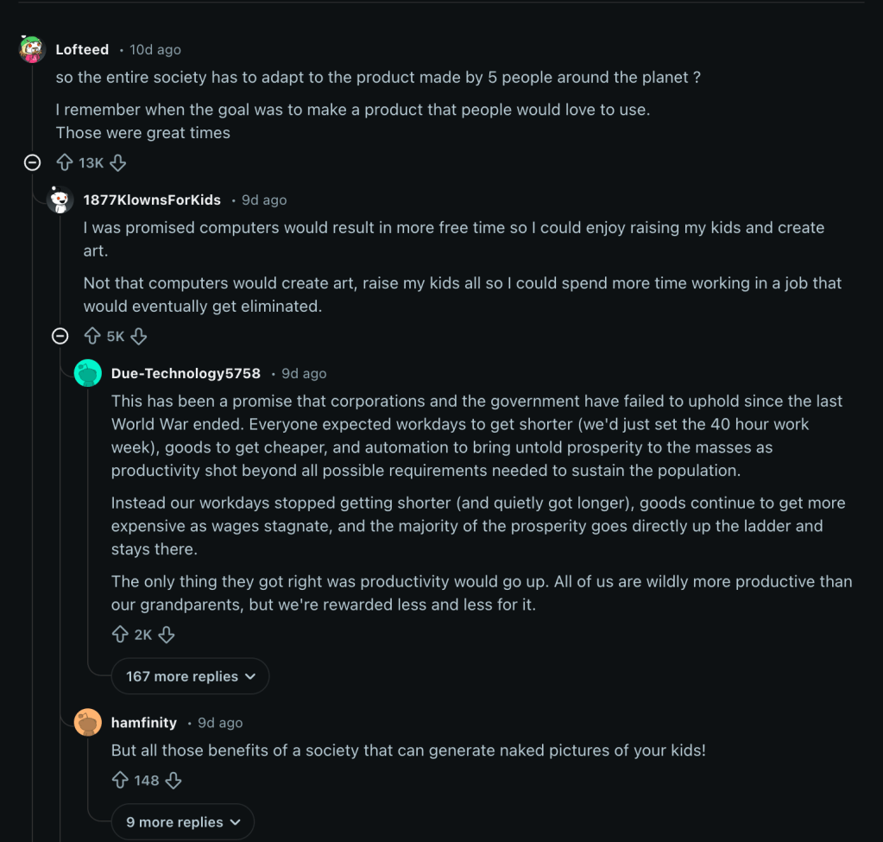
Task: Downvote Lofteed's comment
Action: pos(118,162)
